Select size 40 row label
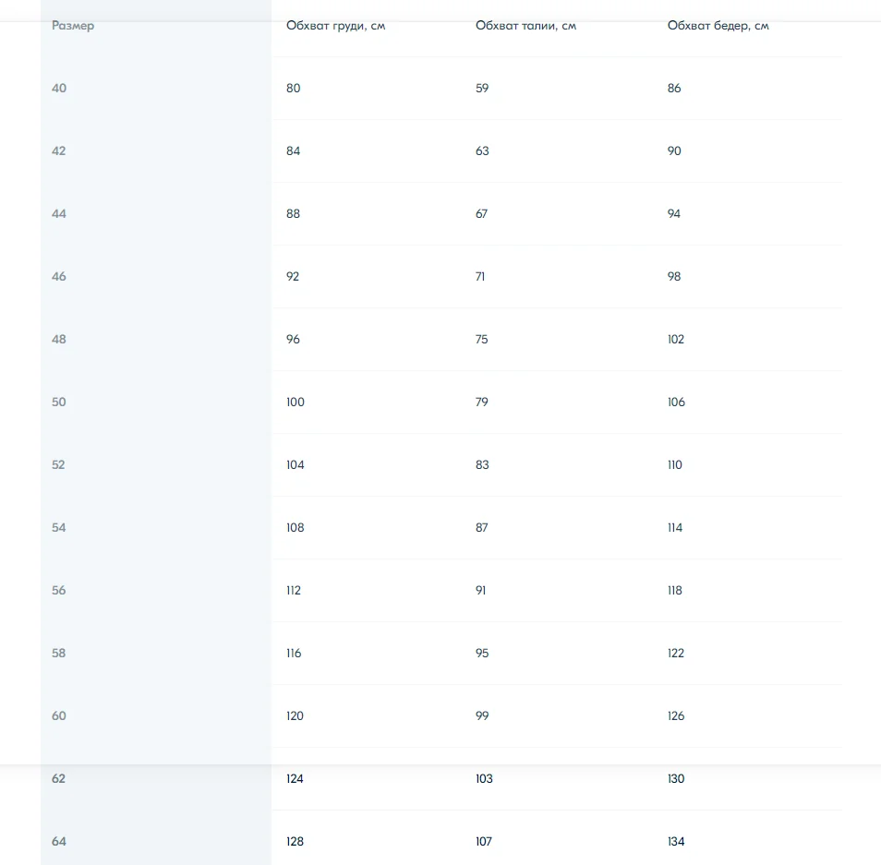881x865 pixels. pos(59,89)
